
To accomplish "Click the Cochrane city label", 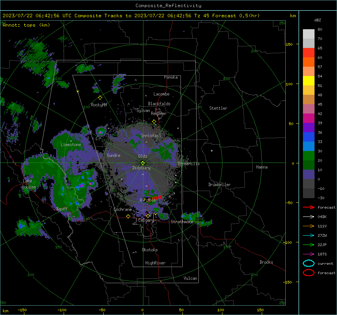I will pyautogui.click(x=122, y=209).
